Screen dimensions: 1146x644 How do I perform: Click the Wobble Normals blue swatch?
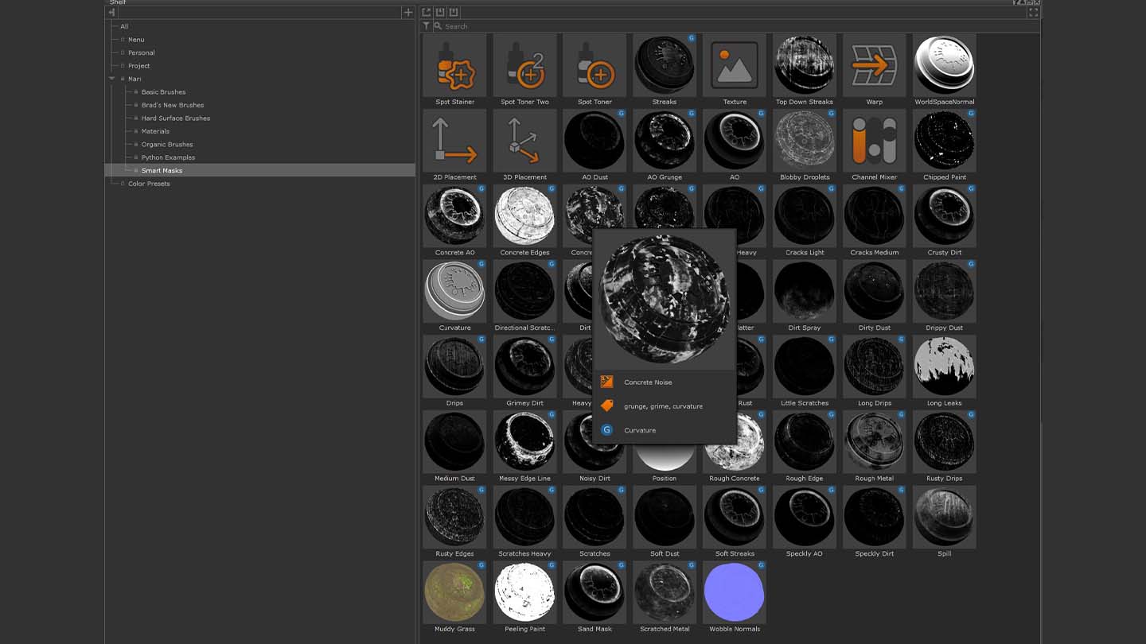(x=734, y=592)
